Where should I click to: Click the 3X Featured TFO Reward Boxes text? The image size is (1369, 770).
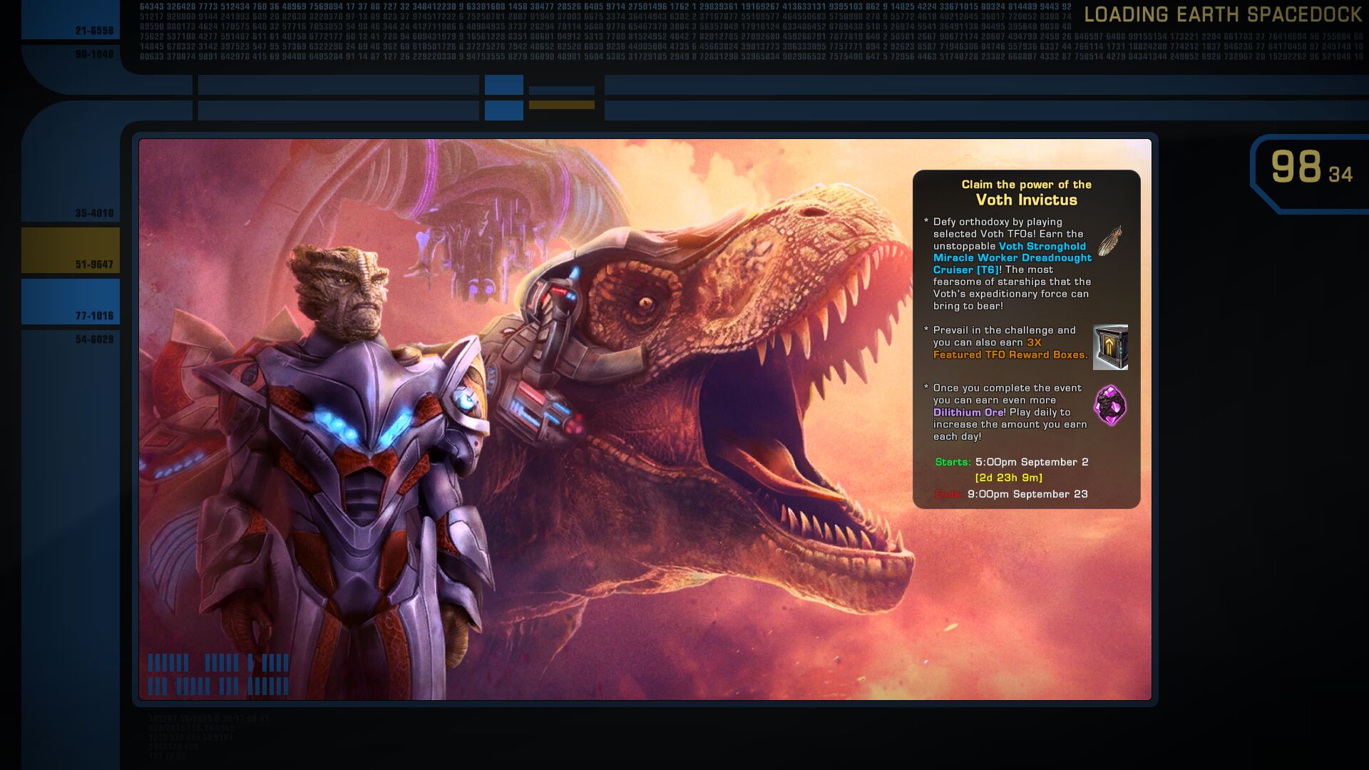1010,354
